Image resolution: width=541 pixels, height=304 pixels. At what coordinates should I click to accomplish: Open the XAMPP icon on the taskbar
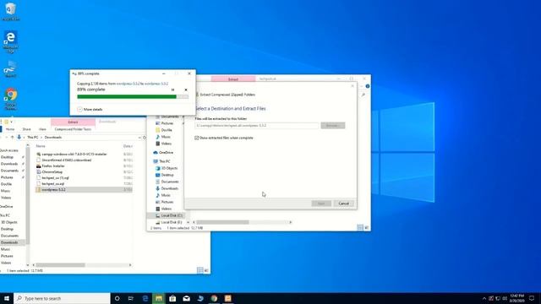pyautogui.click(x=227, y=298)
